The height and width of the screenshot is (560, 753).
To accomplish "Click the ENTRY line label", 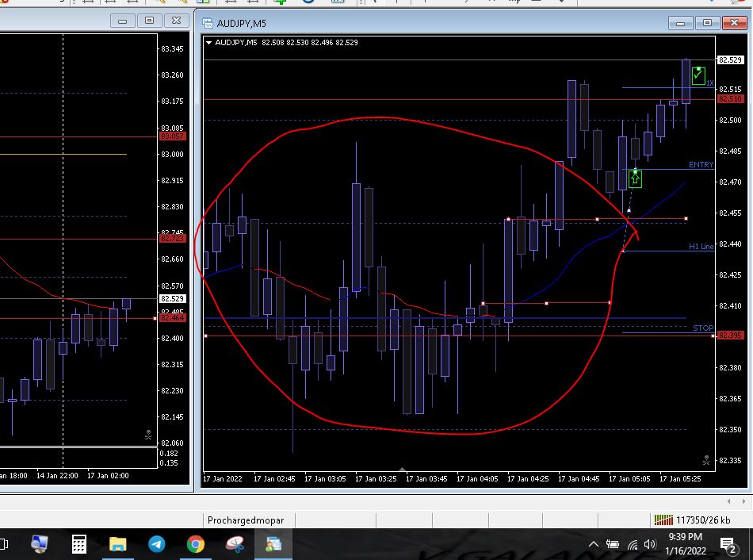I will click(x=701, y=164).
